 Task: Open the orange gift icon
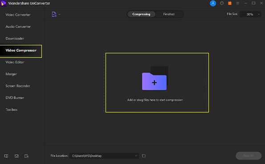click(229, 3)
